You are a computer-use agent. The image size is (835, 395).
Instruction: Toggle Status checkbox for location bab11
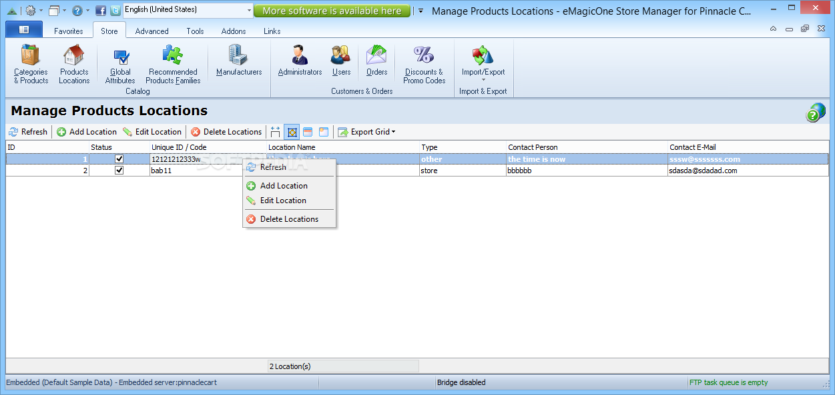[119, 171]
